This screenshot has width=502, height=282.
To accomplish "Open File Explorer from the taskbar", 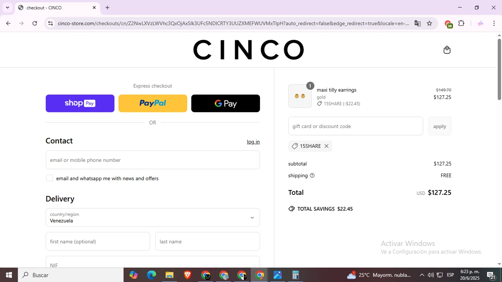I will click(x=169, y=275).
